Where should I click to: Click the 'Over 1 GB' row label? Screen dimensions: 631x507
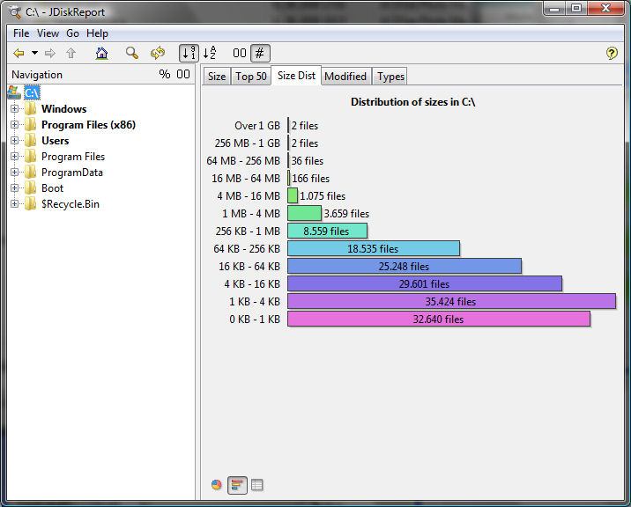pos(257,126)
